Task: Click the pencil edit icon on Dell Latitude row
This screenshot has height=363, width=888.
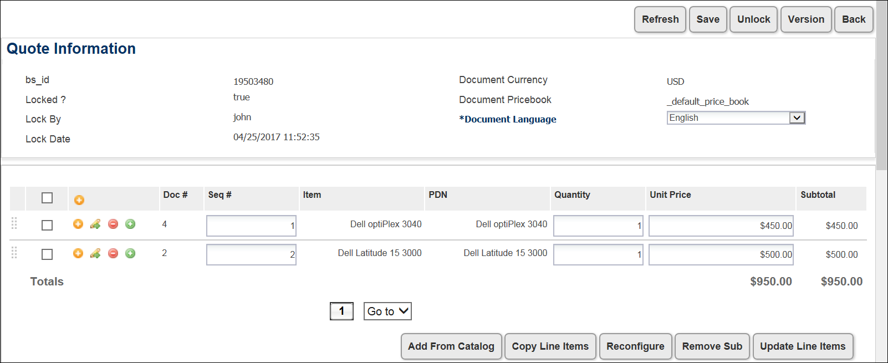Action: pyautogui.click(x=95, y=253)
